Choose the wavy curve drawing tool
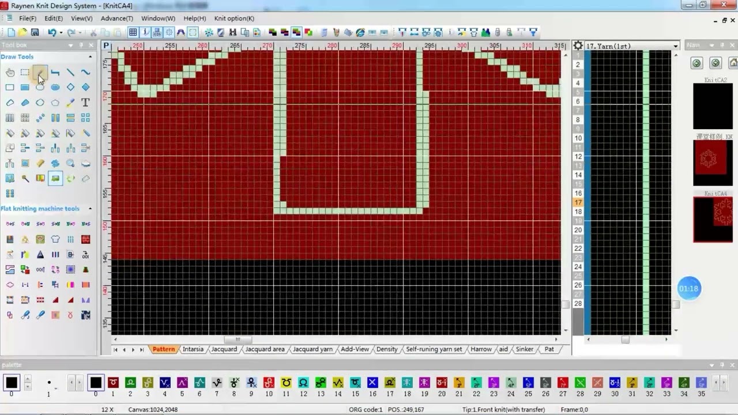 coord(85,72)
